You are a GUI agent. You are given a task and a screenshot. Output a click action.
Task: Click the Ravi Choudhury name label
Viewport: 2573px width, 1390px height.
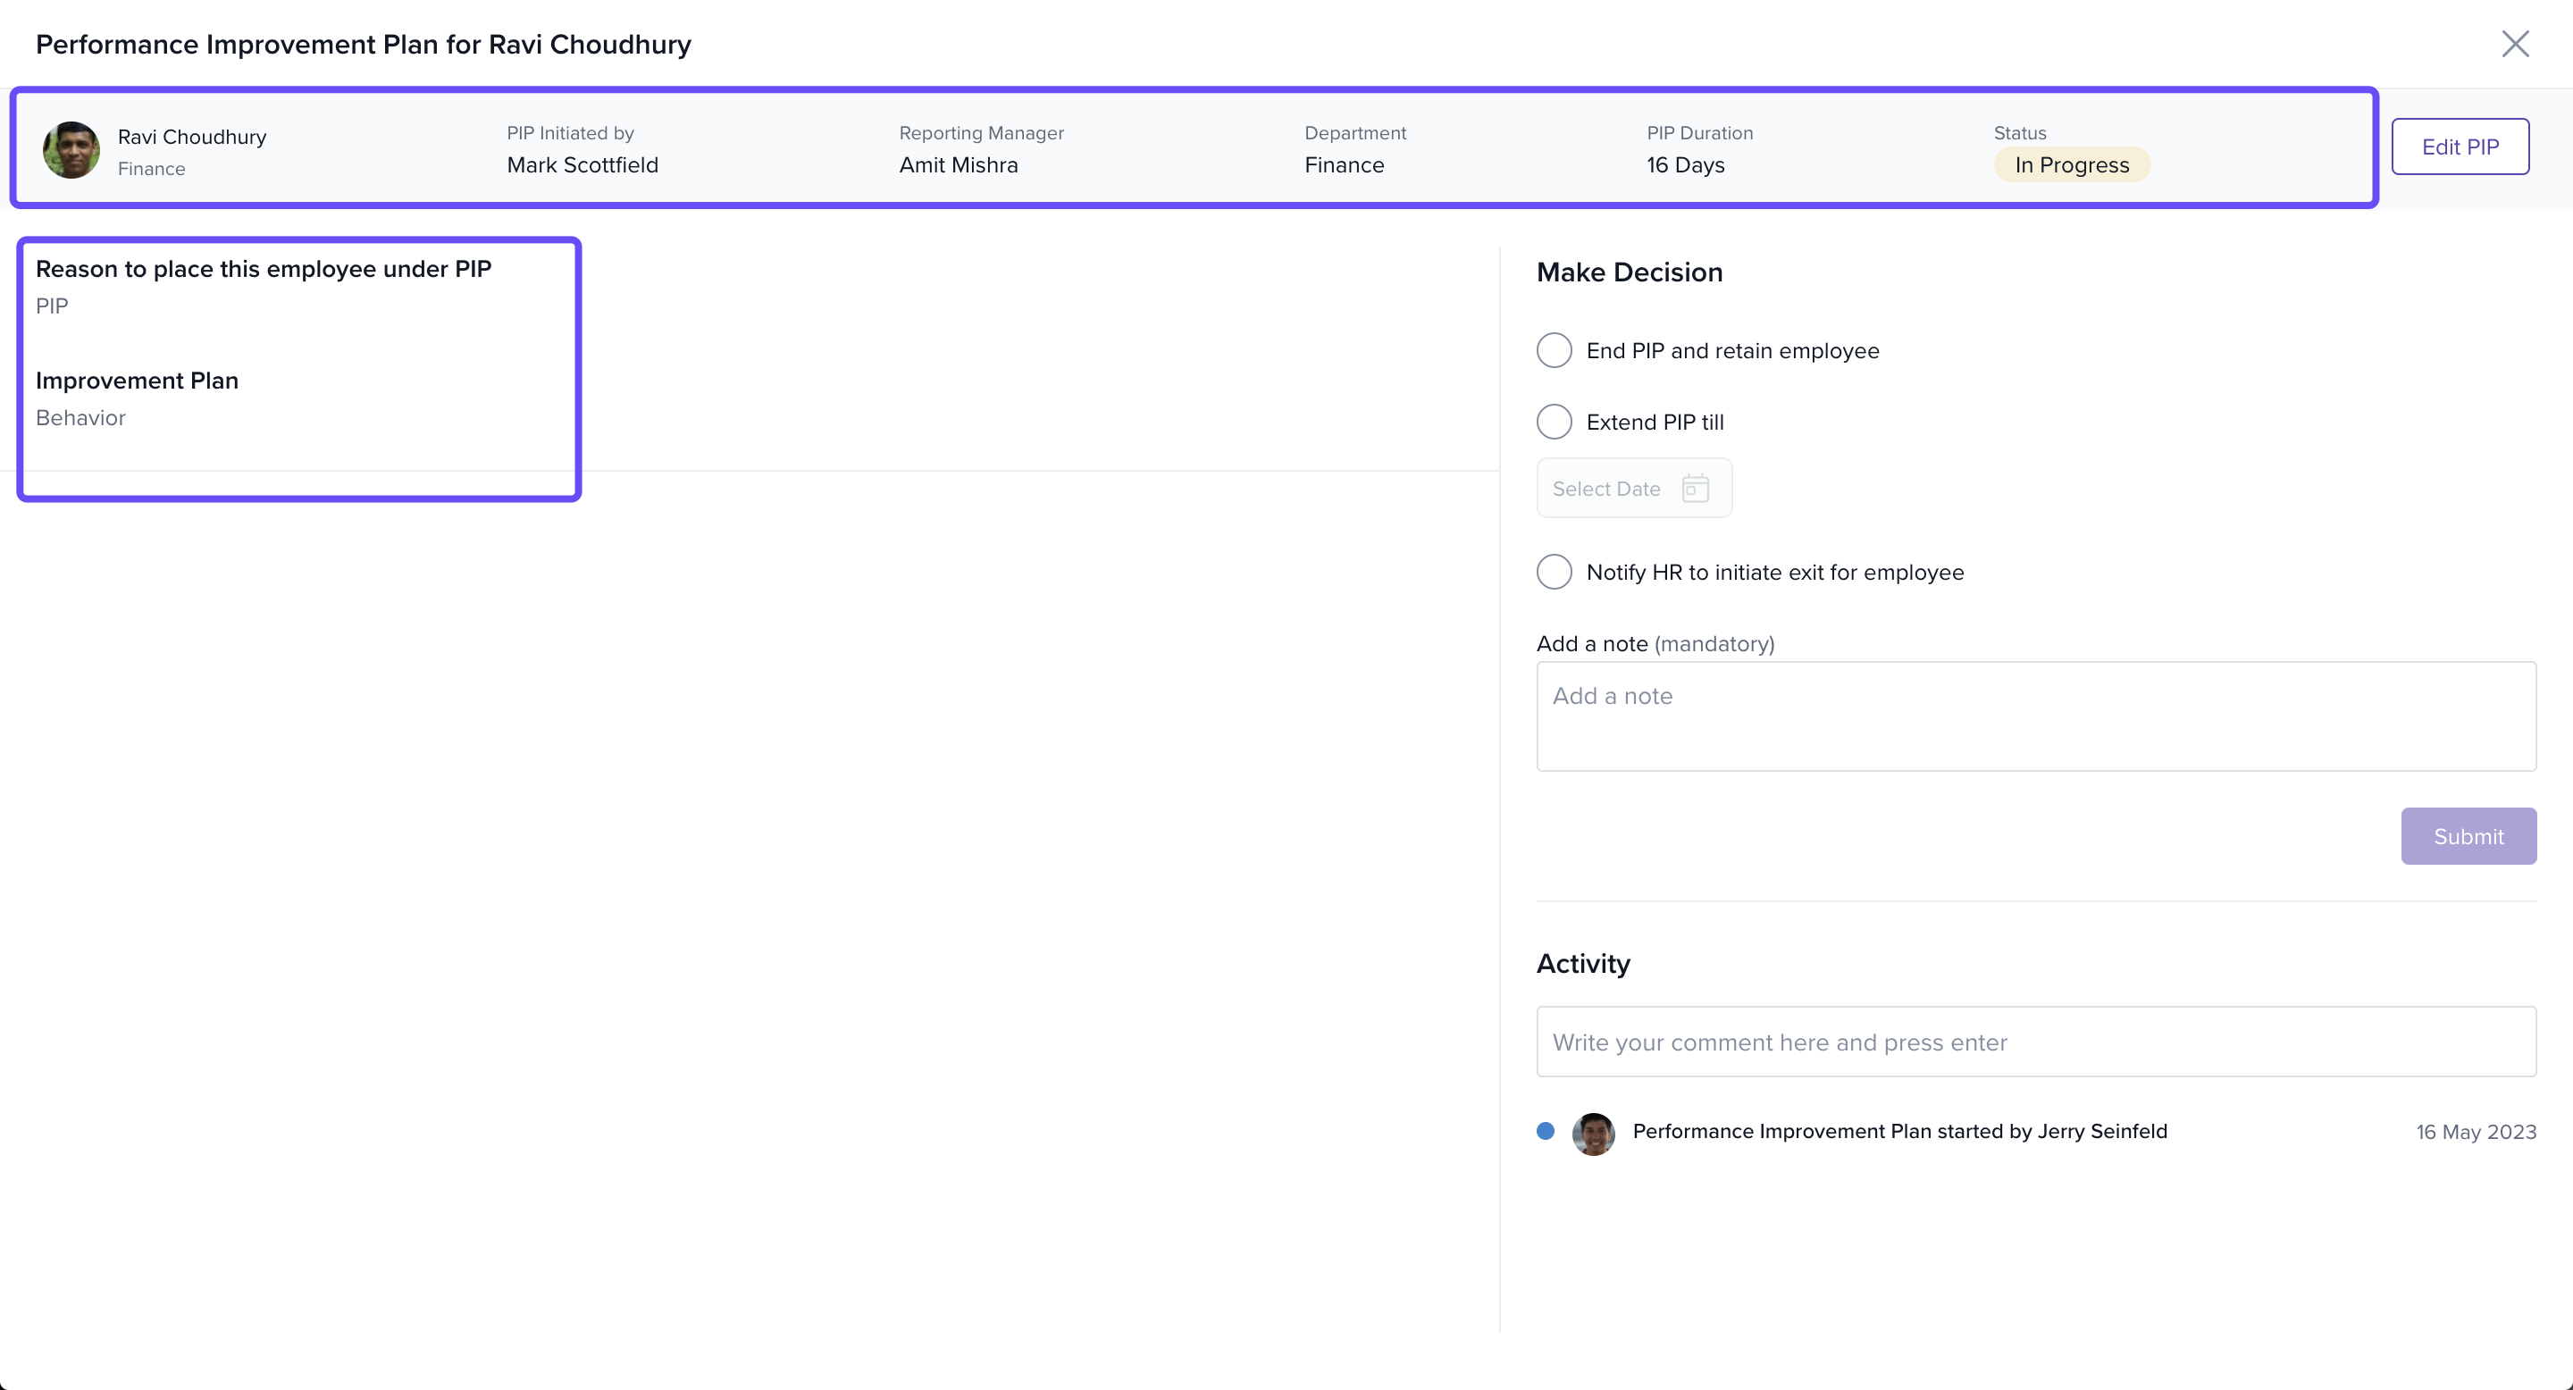click(192, 137)
